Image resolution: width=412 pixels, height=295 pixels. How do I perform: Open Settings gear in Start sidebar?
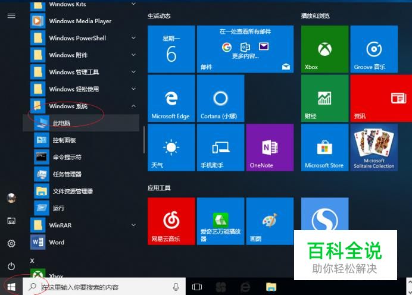11,243
